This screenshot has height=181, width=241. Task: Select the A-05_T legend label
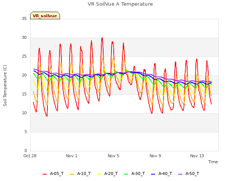pos(57,173)
